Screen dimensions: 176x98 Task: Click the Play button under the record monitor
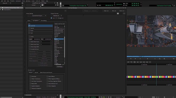[x=148, y=59]
